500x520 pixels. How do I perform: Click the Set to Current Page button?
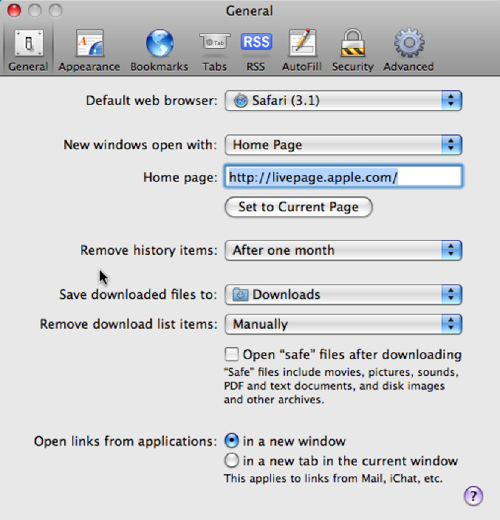click(x=298, y=207)
